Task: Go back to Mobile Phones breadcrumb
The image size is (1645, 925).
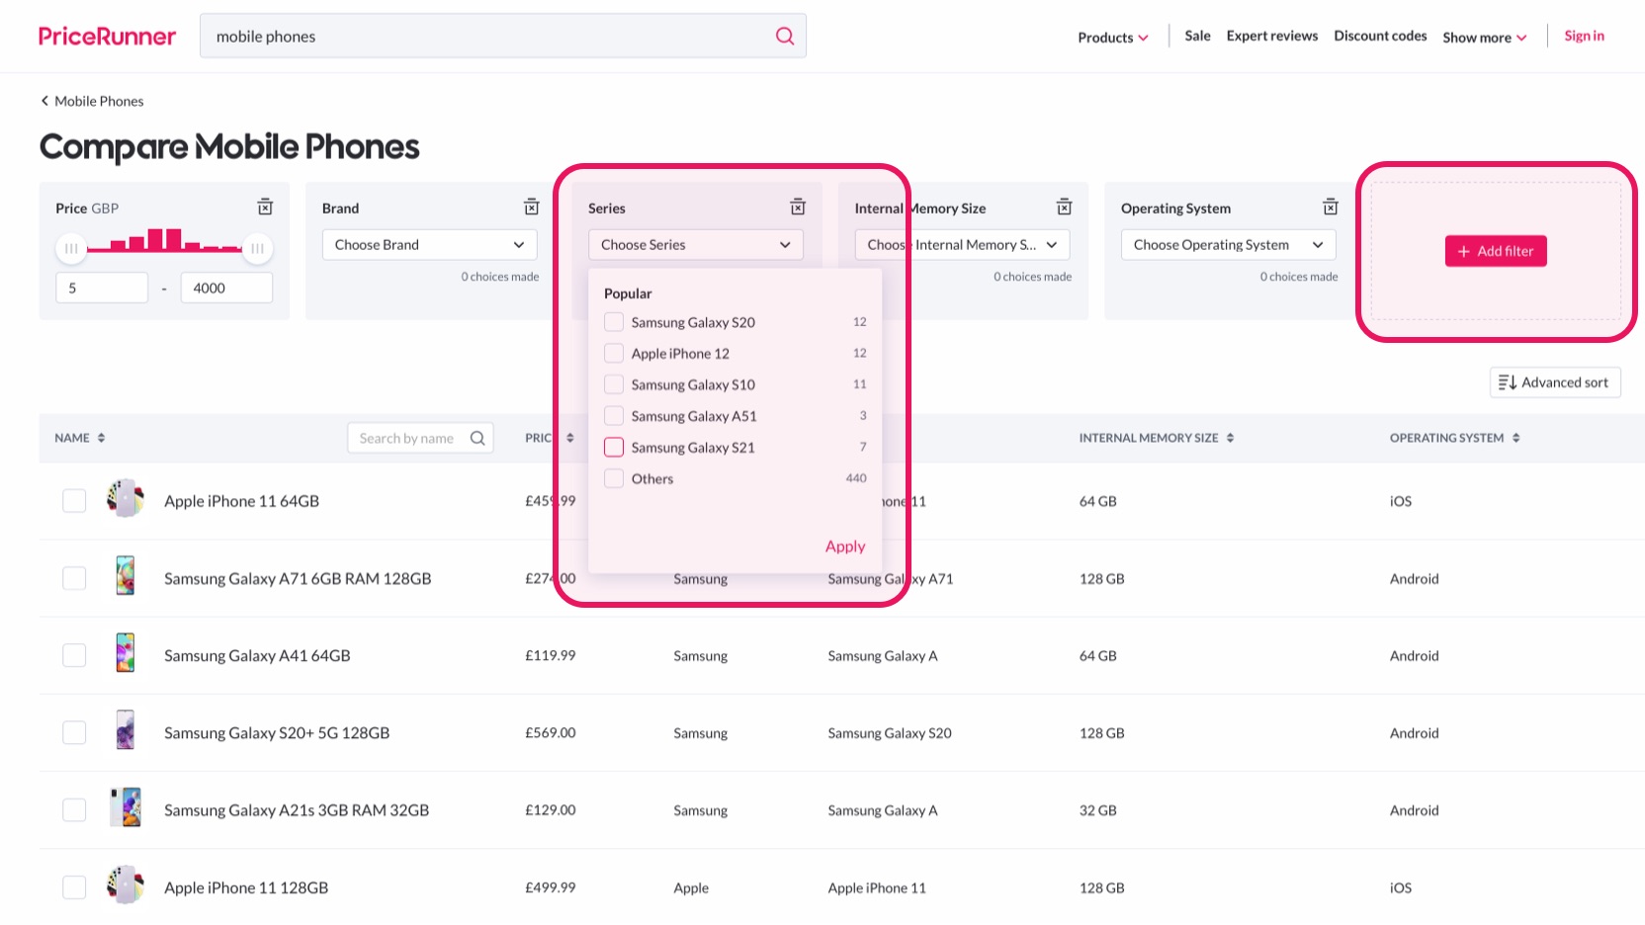Action: tap(99, 101)
